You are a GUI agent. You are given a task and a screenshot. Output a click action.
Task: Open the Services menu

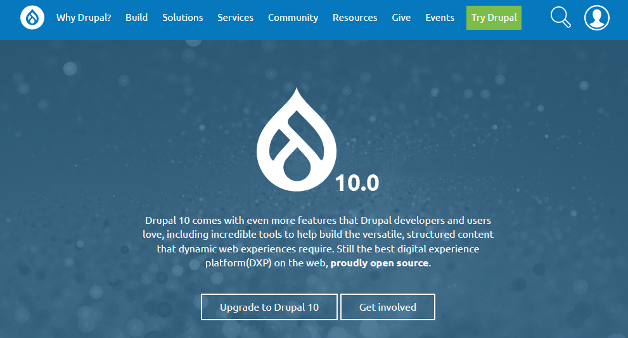(x=236, y=18)
